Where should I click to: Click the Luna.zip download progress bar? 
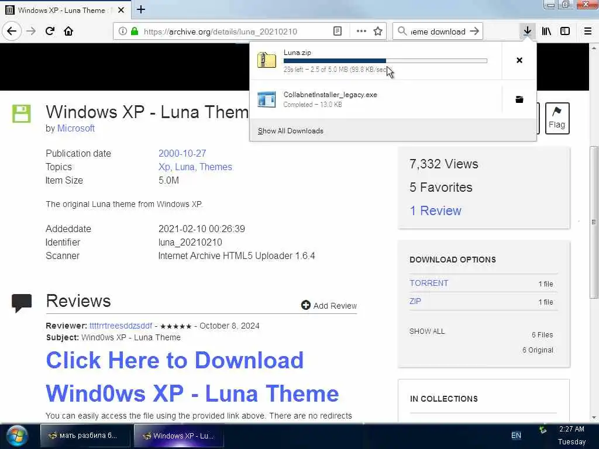(385, 61)
